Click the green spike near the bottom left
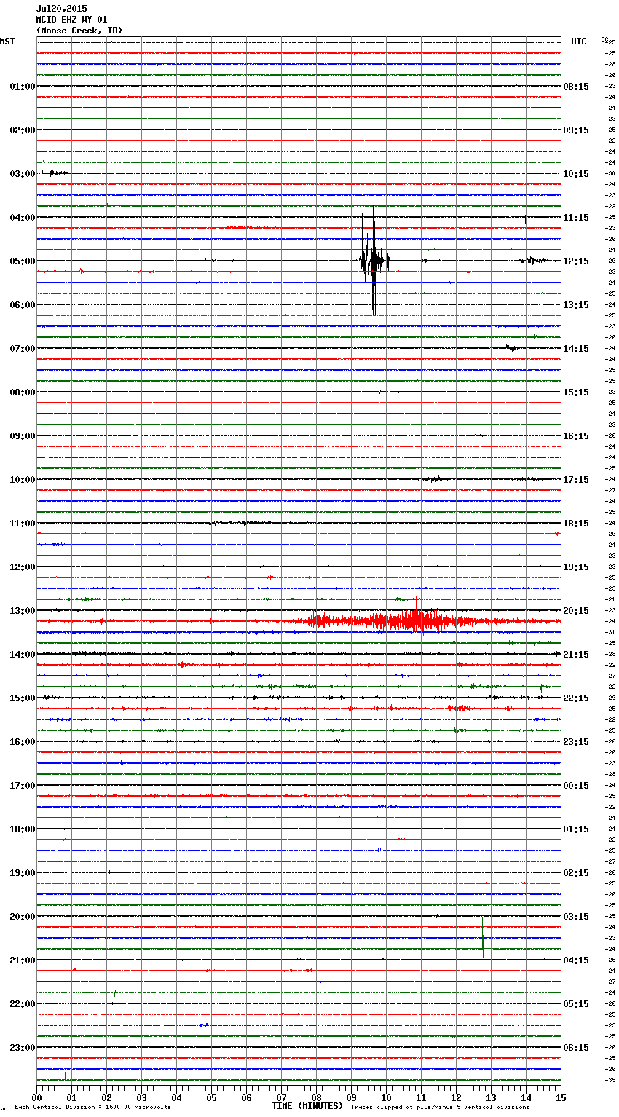The width and height of the screenshot is (619, 1117). point(66,1072)
